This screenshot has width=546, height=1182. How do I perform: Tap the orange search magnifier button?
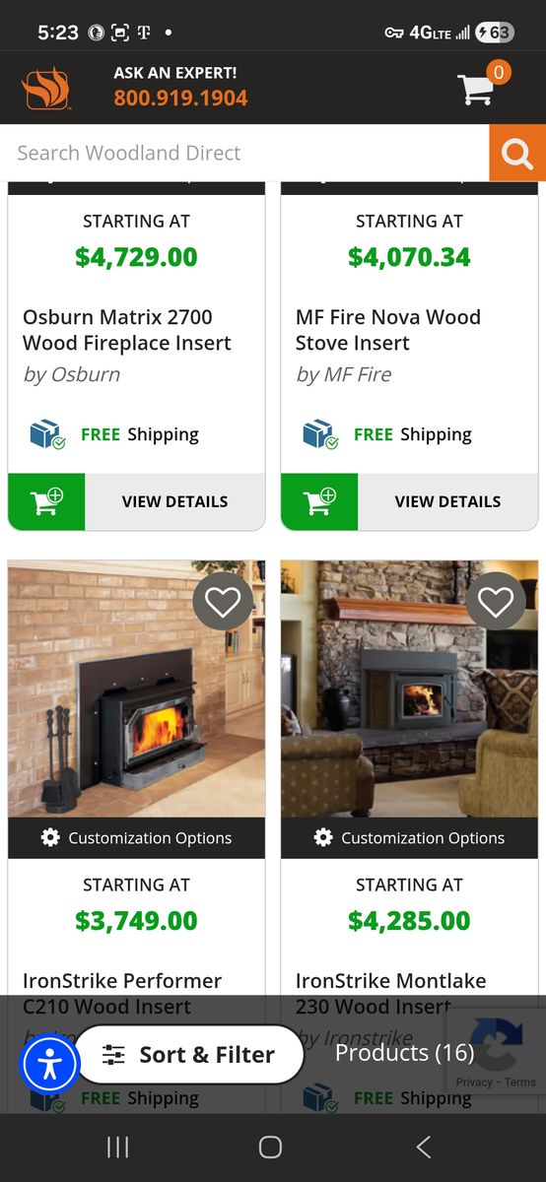pos(517,153)
